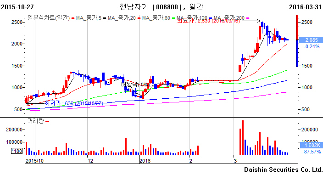The width and height of the screenshot is (323, 175).
Task: Click the magenta MA 200 legend color dash
Action: coord(248,18)
